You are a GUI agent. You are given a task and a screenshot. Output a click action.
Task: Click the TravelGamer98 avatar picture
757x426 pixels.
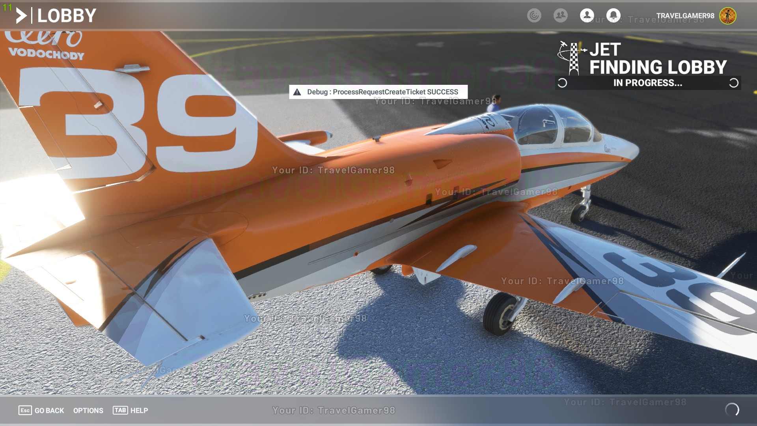727,16
